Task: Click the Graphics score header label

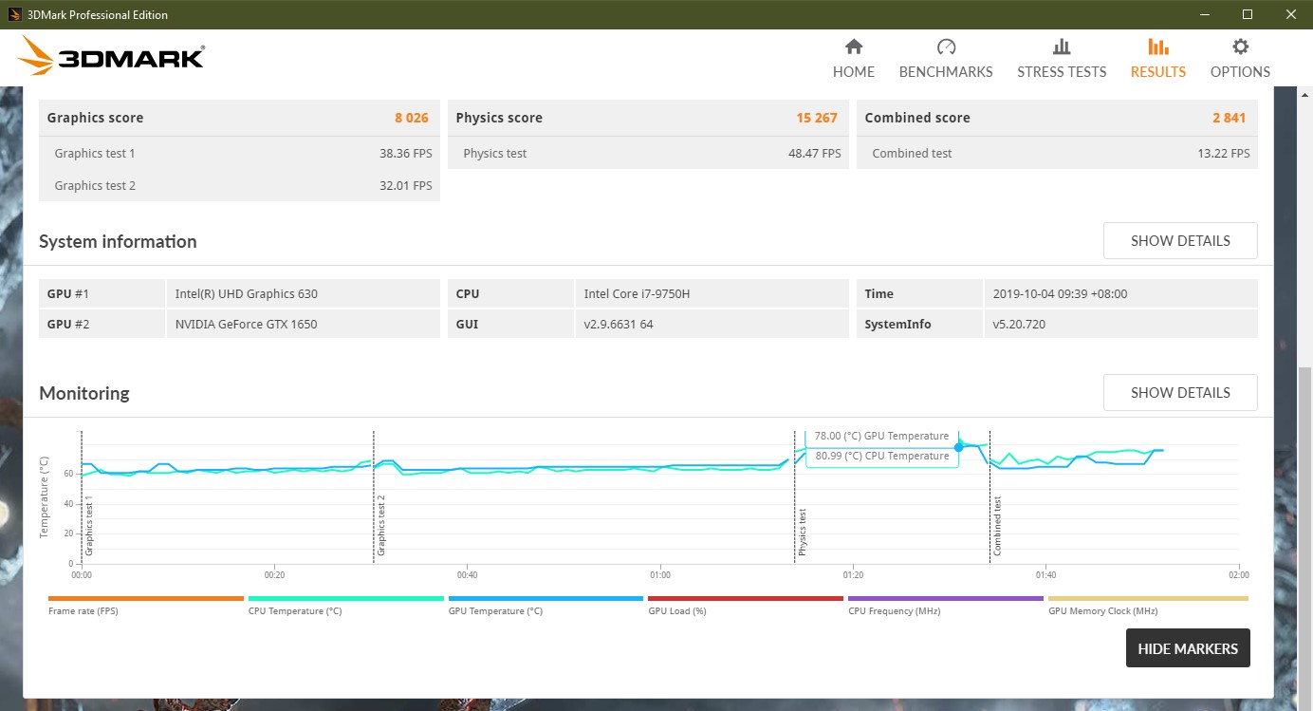Action: [x=95, y=118]
